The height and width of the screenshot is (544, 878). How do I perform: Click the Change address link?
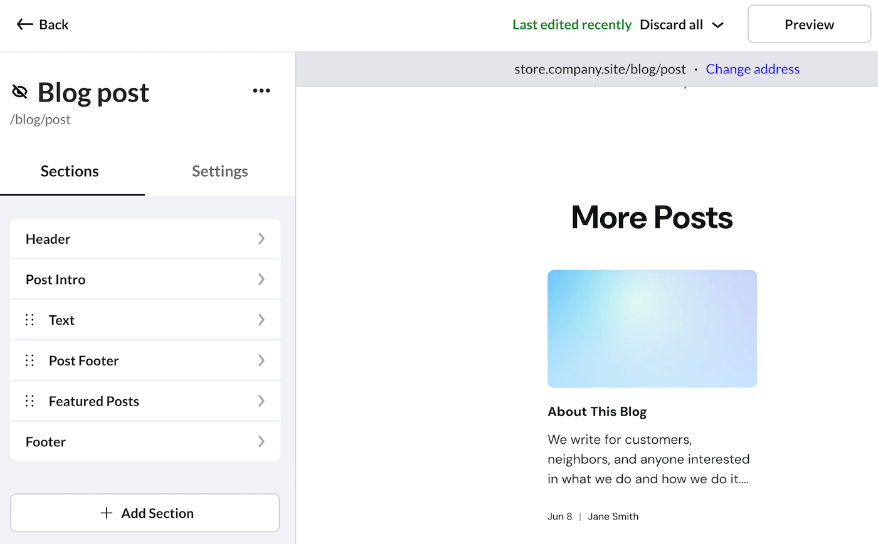(753, 69)
